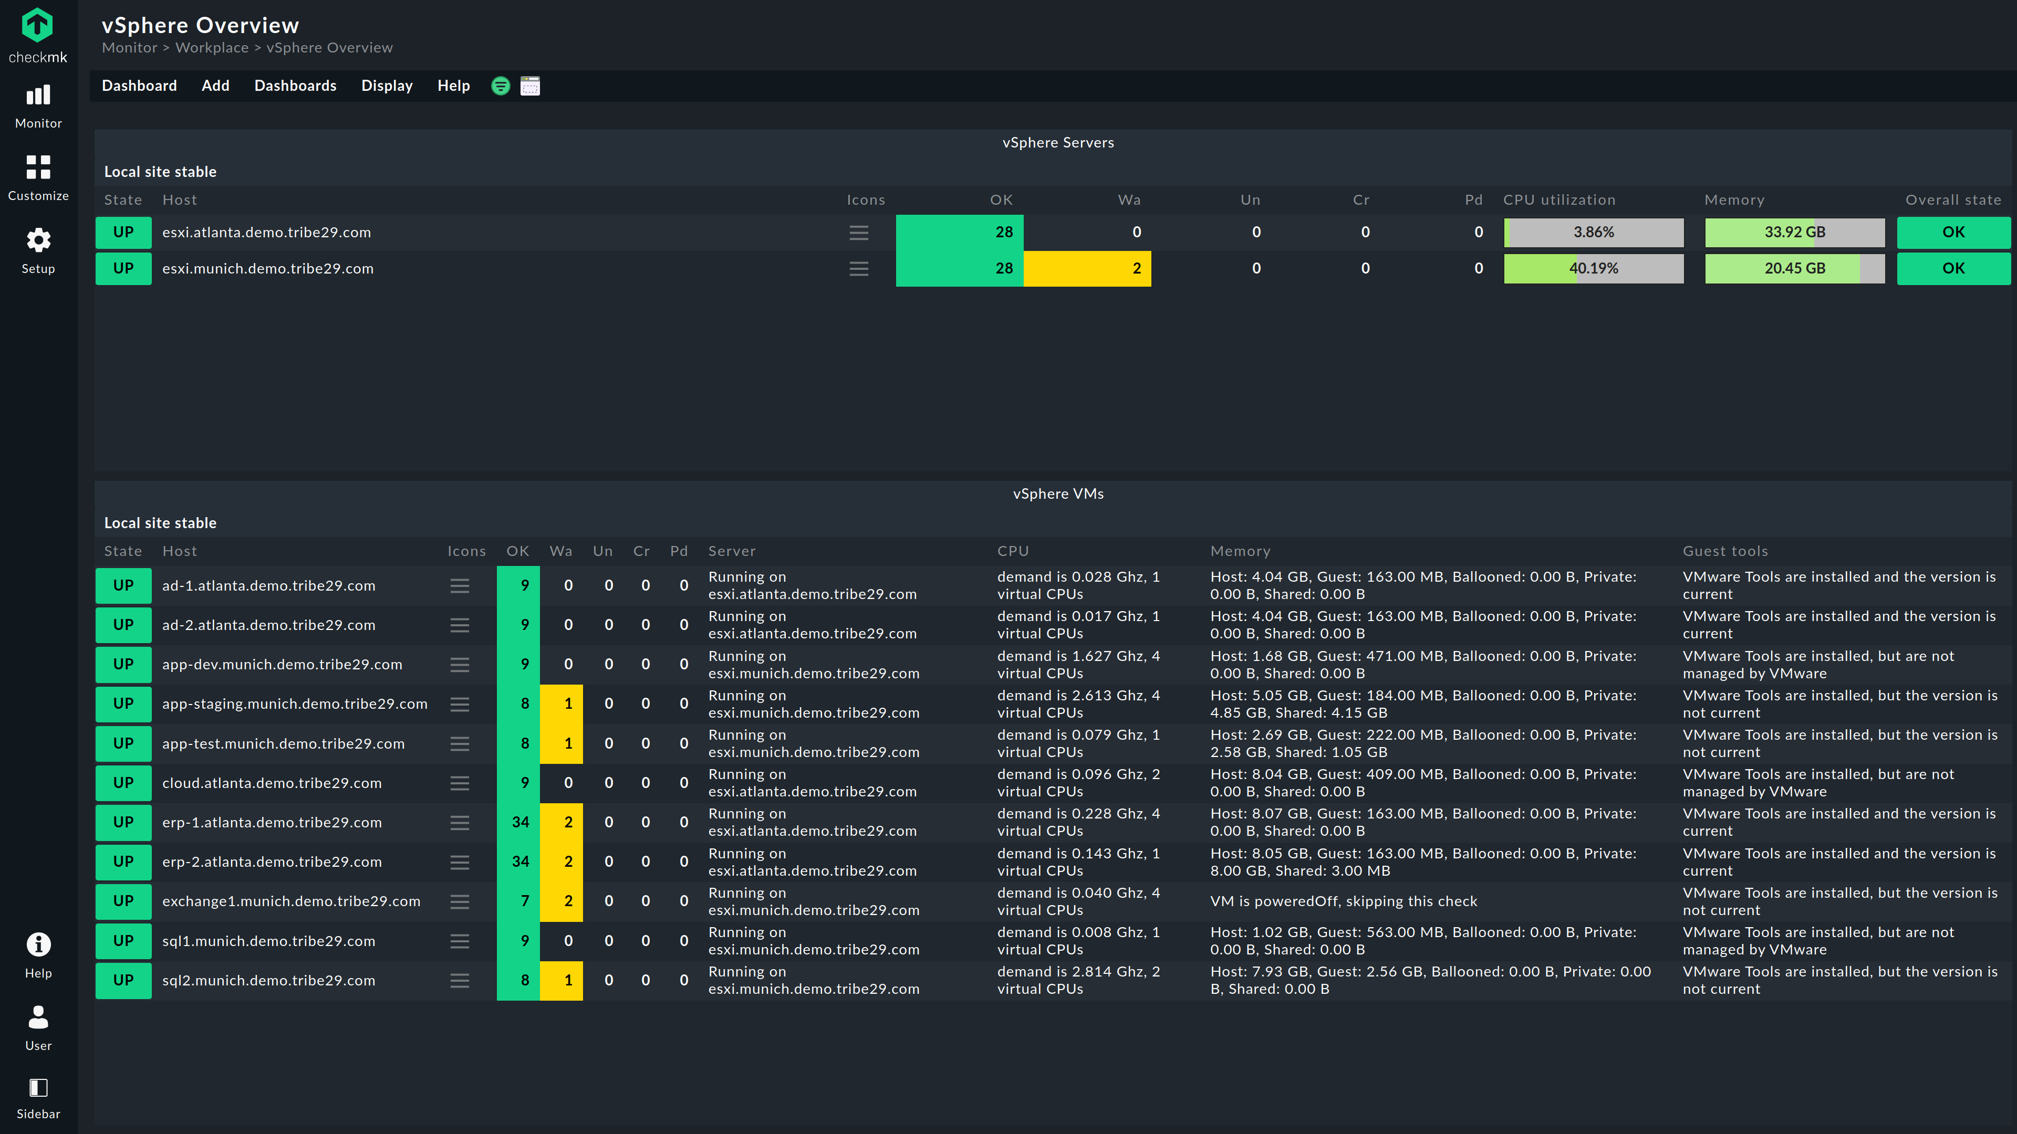
Task: Click warning count 2 for exchange1.munich
Action: pos(562,901)
